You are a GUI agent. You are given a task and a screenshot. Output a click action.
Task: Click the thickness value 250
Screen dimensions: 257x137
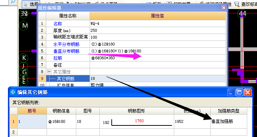pyautogui.click(x=94, y=30)
